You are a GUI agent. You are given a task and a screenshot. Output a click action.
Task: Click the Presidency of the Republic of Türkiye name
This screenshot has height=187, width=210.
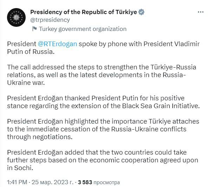point(84,12)
